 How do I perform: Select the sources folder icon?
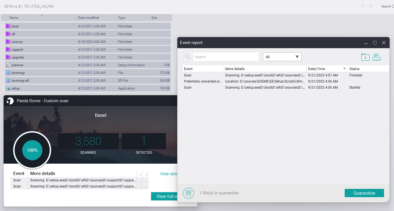point(8,42)
